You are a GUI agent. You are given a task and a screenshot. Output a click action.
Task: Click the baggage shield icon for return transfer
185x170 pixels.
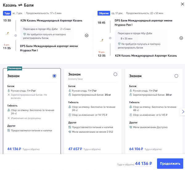pos(119,44)
